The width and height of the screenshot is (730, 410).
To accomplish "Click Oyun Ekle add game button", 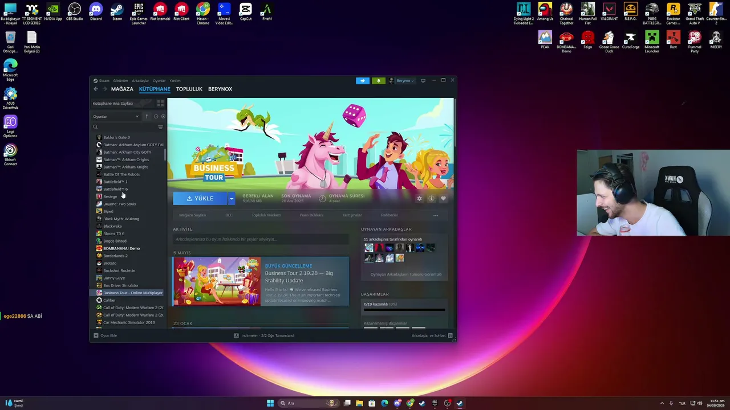I will [x=106, y=335].
